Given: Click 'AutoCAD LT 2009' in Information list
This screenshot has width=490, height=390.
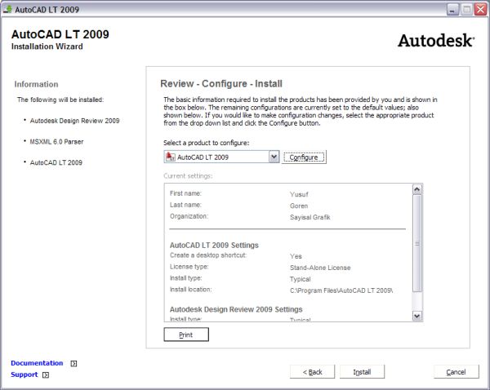Looking at the screenshot, I should click(56, 162).
